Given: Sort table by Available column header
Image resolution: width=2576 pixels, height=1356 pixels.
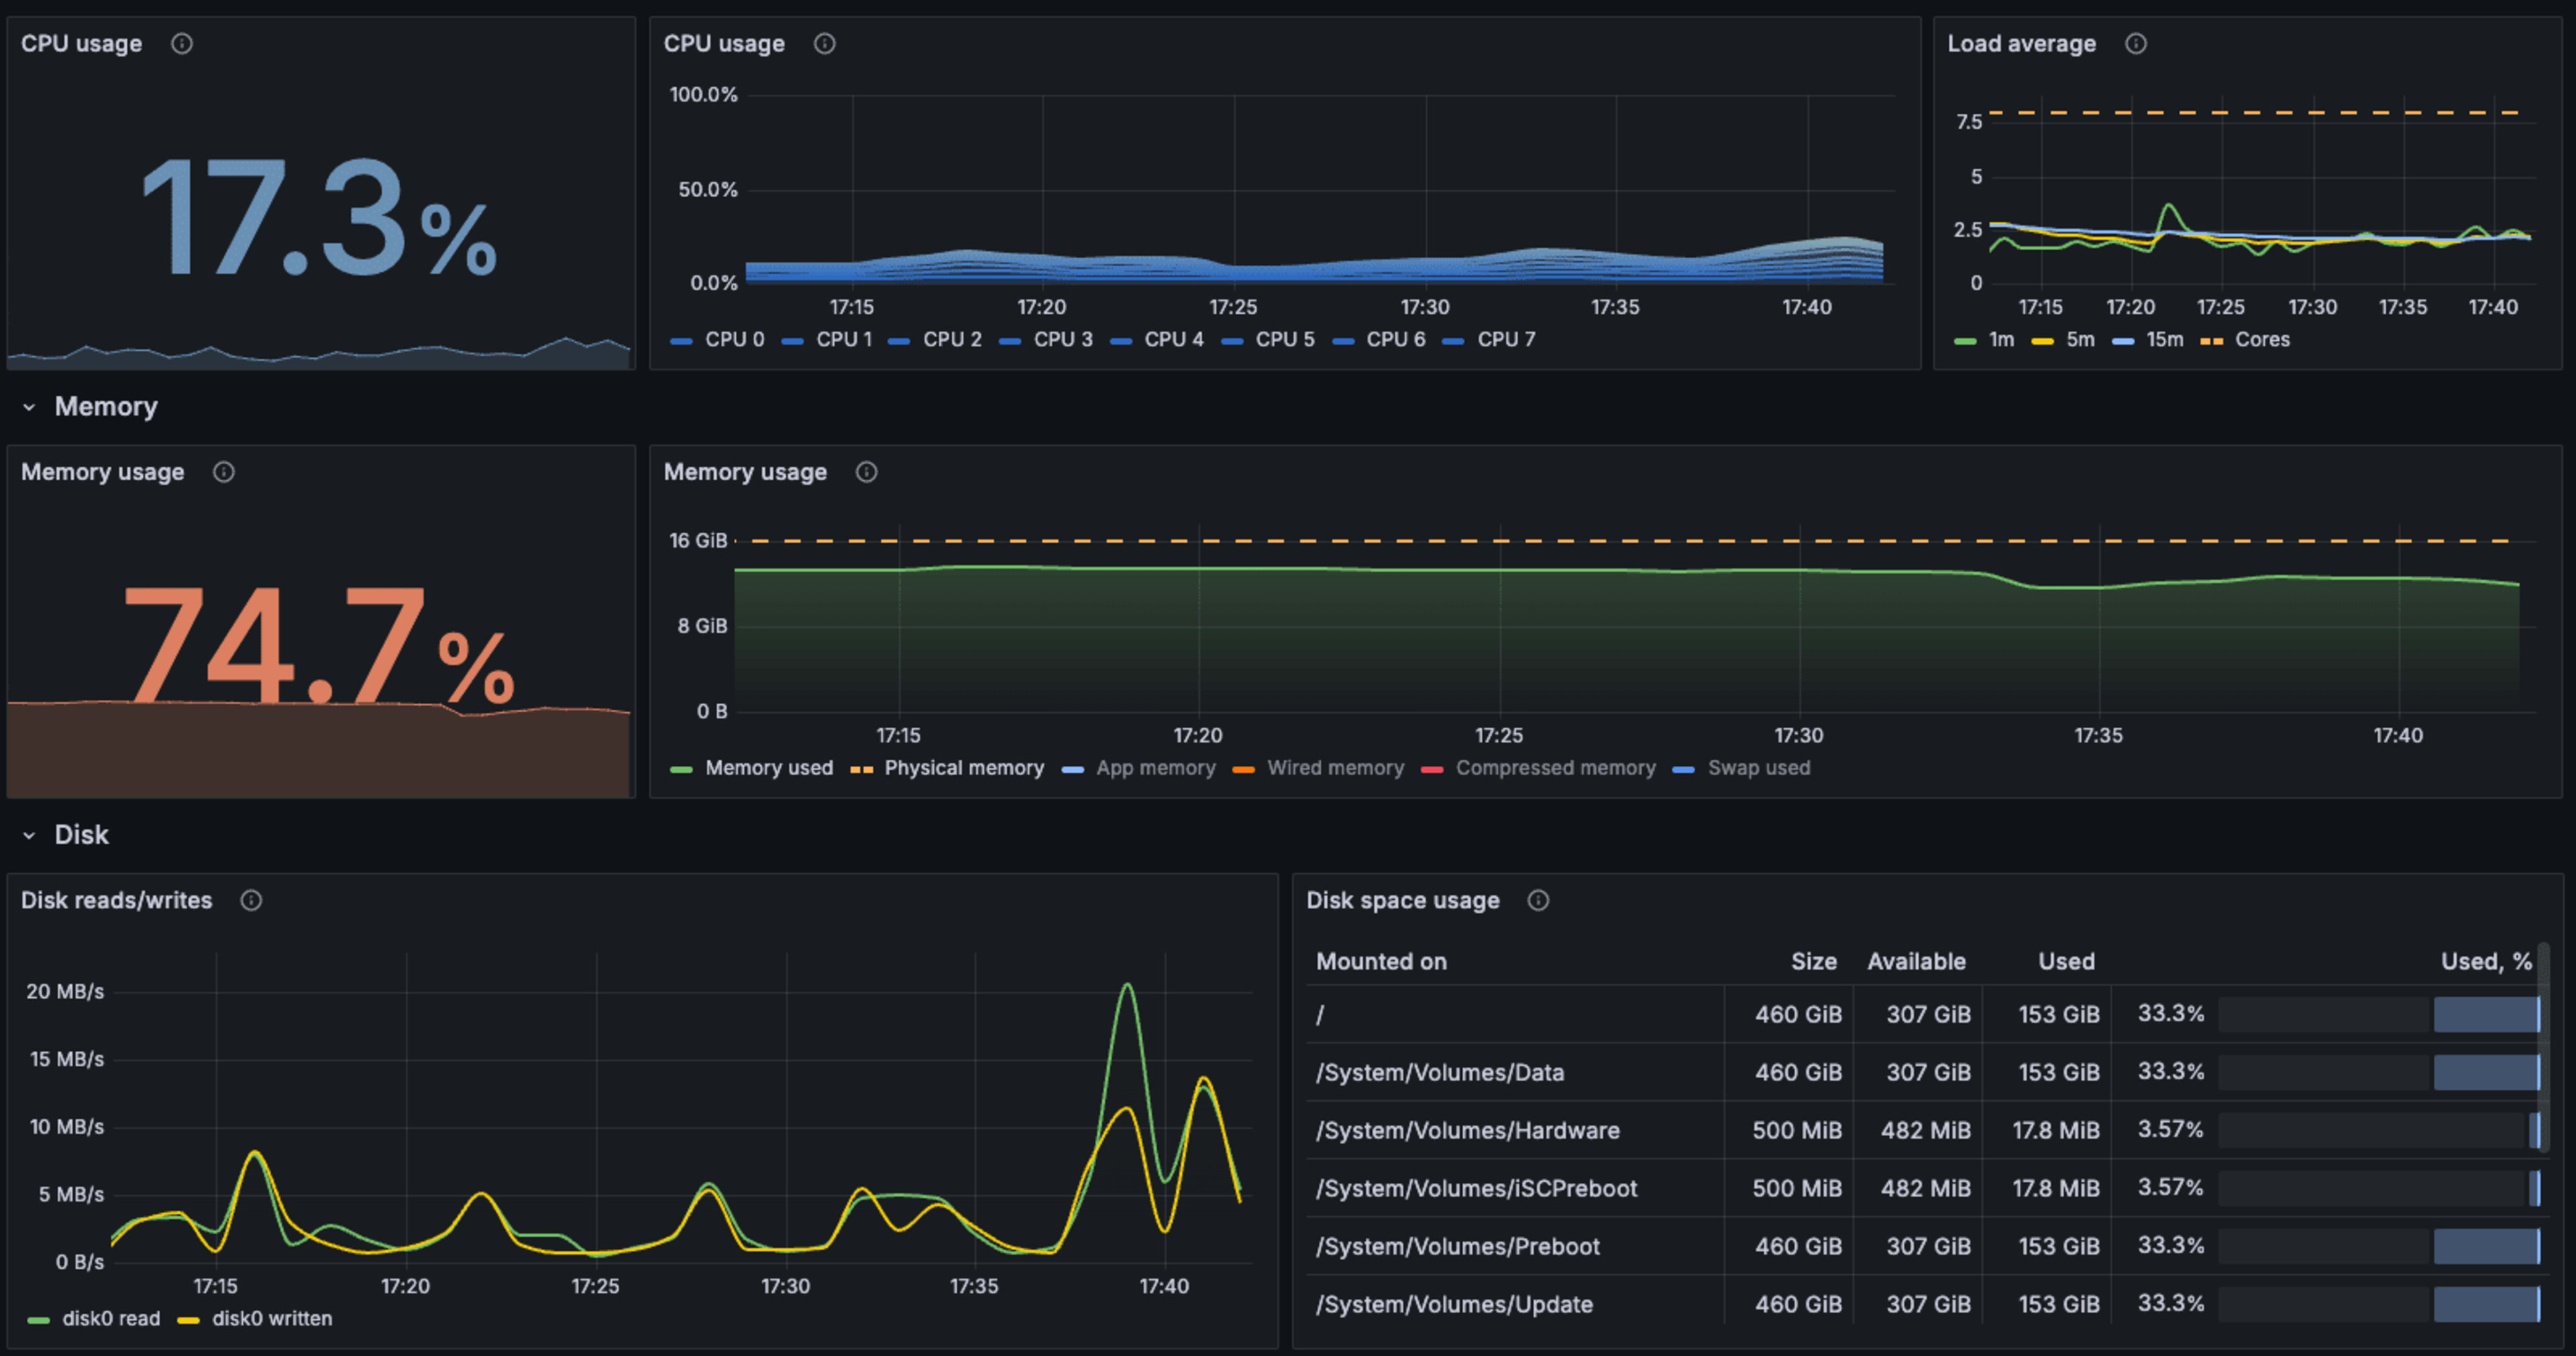Looking at the screenshot, I should coord(1915,961).
